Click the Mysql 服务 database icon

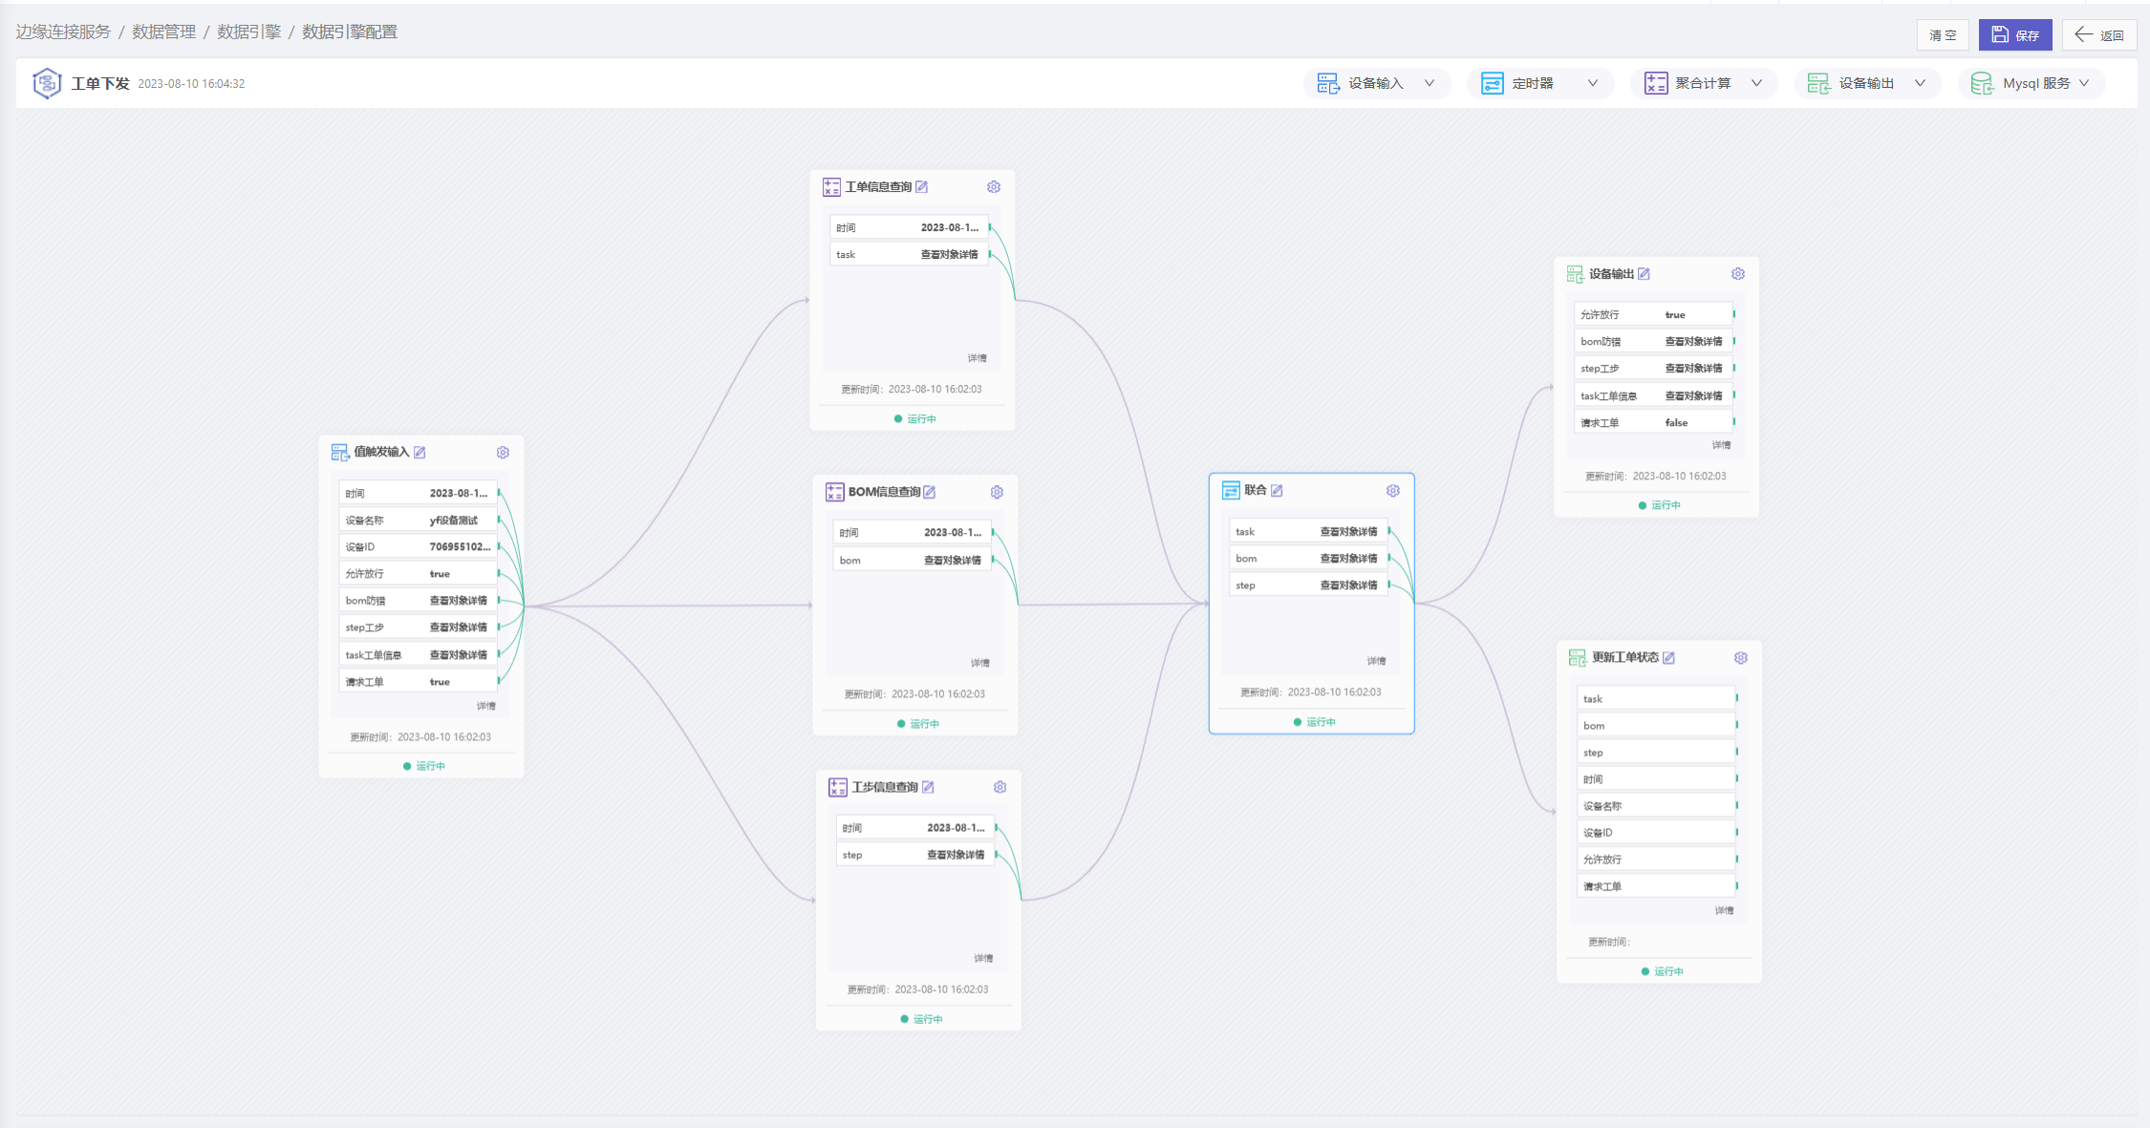(x=1982, y=84)
